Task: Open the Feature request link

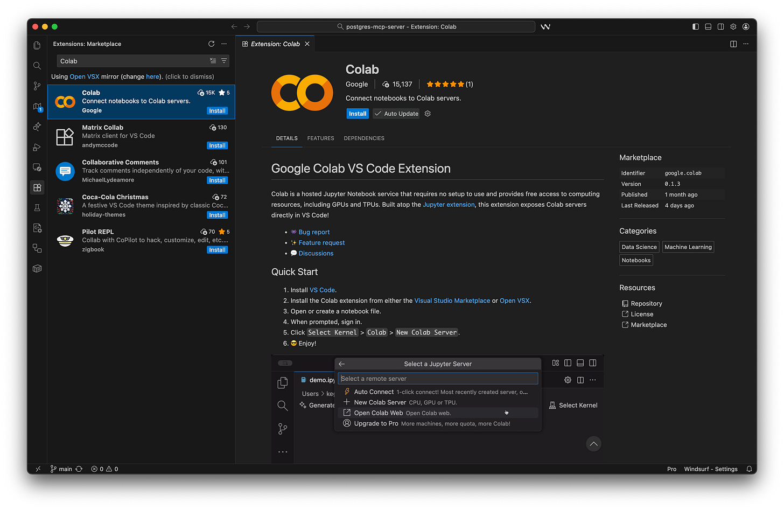Action: [321, 243]
